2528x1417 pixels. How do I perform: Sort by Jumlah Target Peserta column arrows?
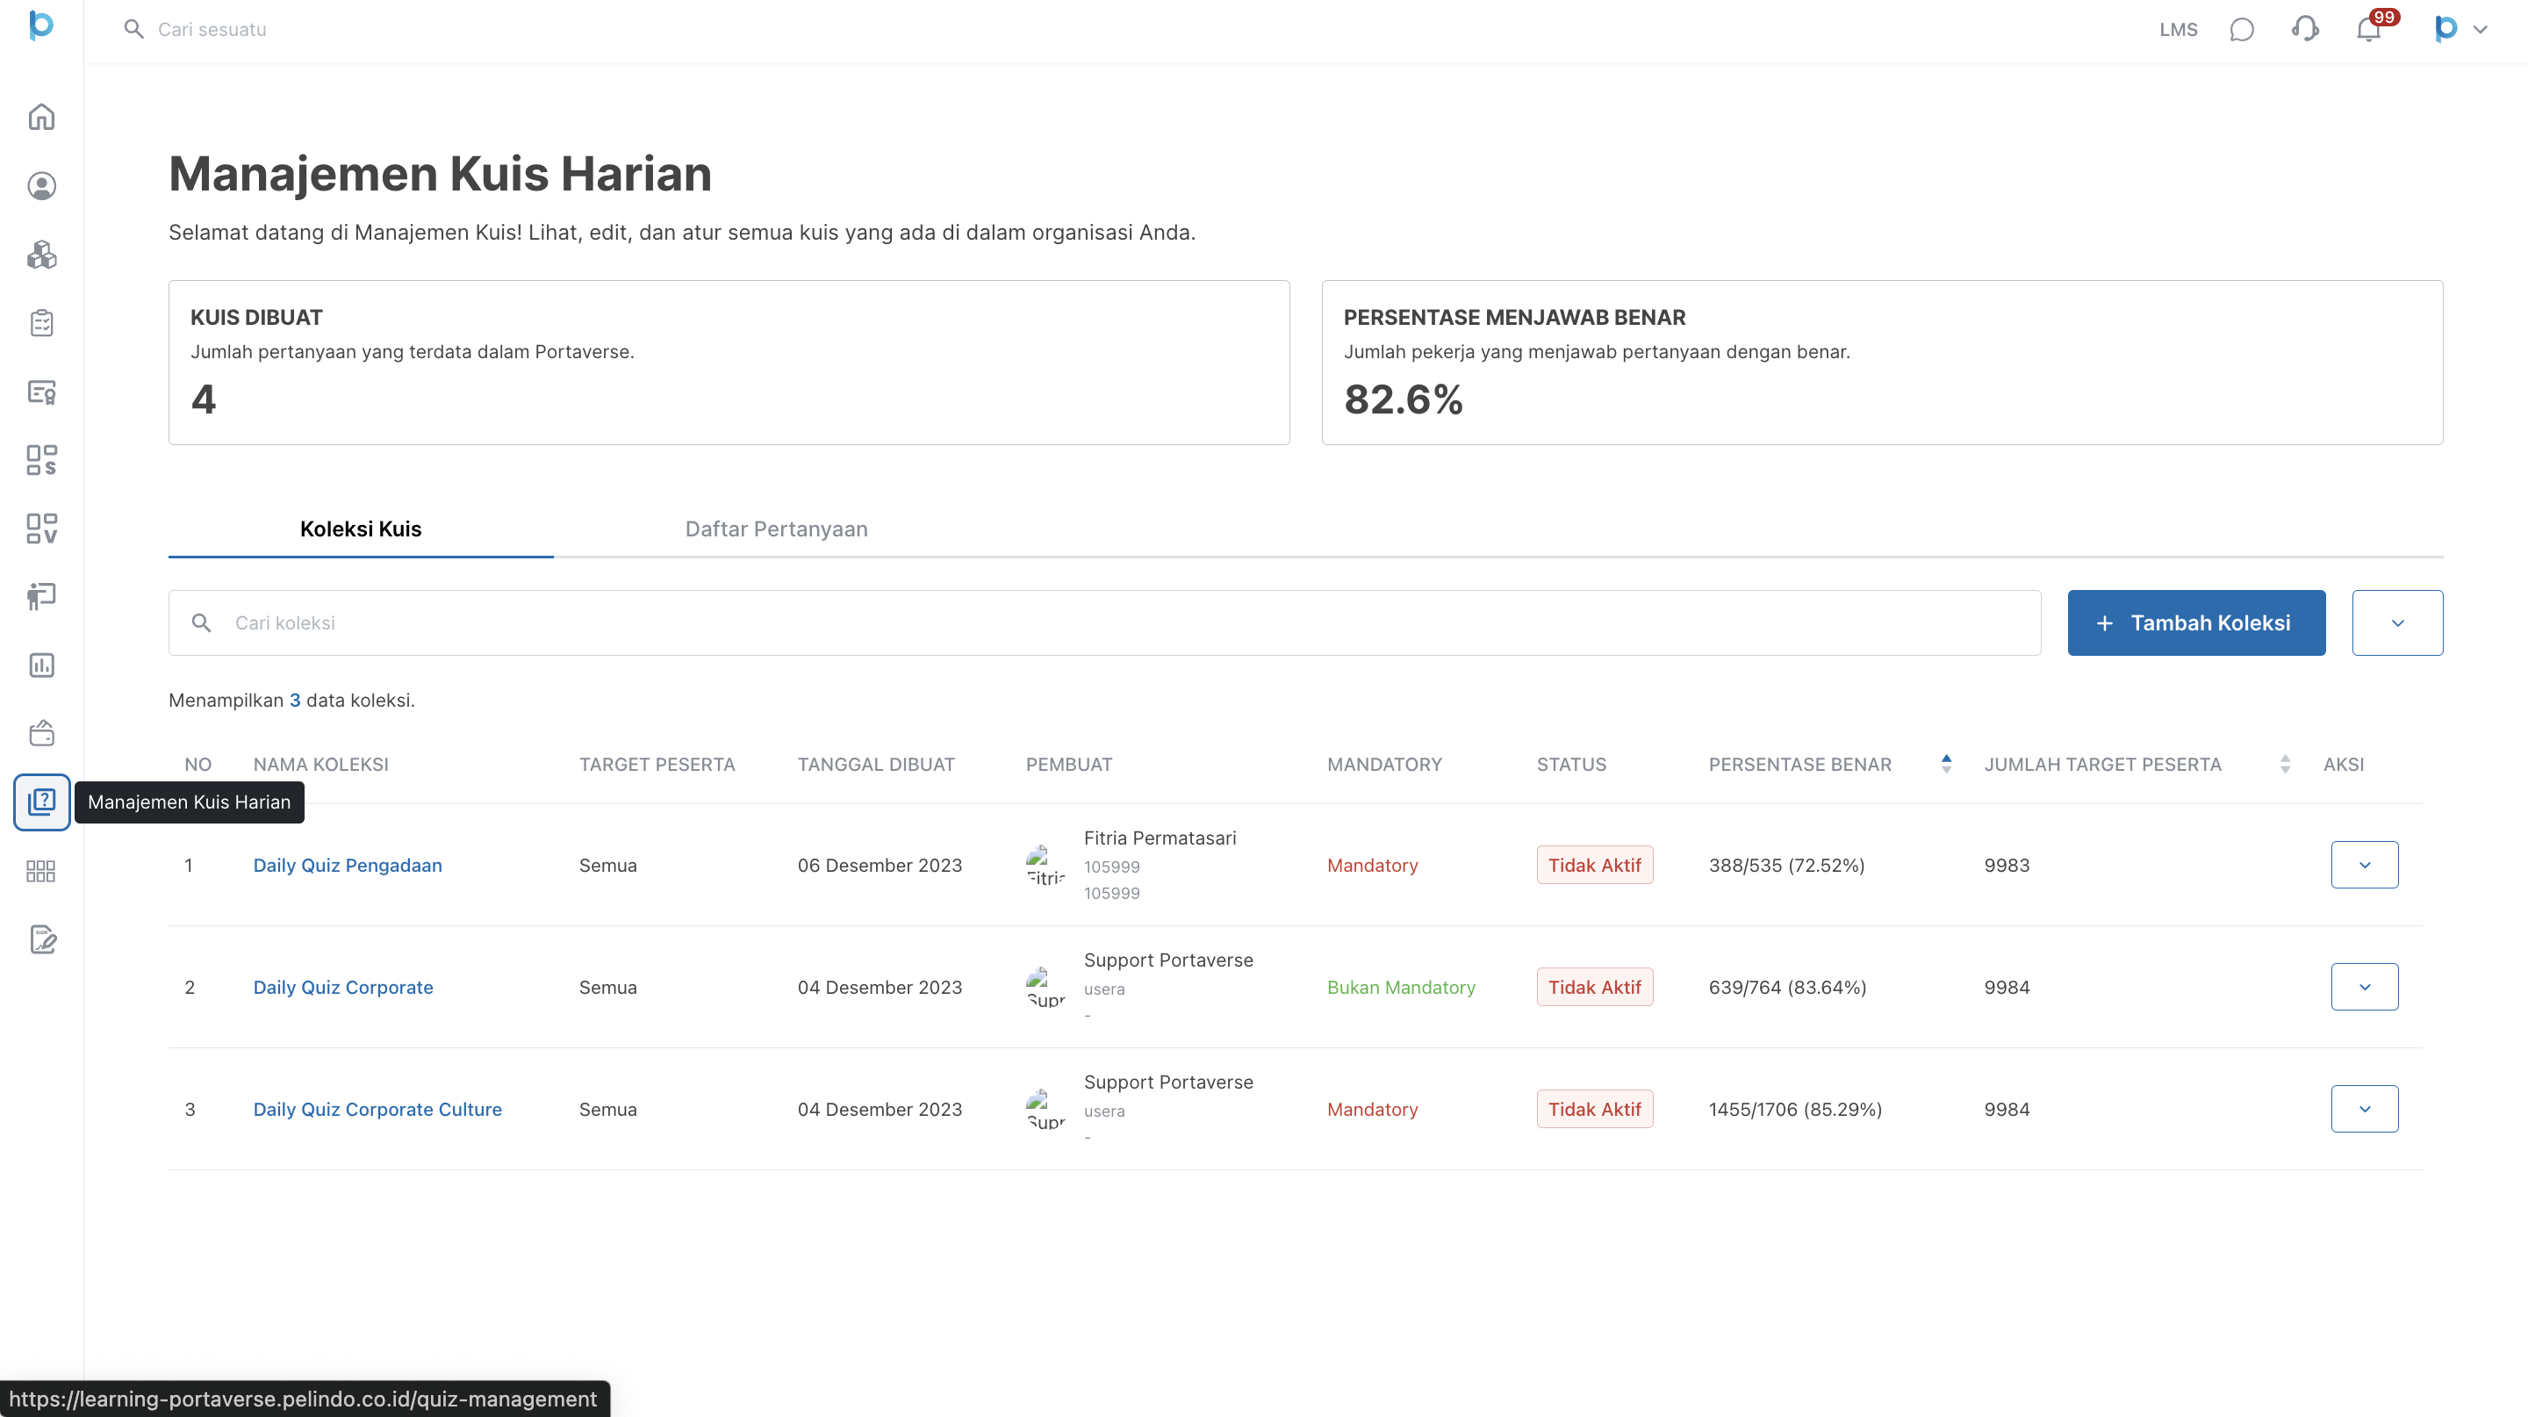click(2285, 765)
